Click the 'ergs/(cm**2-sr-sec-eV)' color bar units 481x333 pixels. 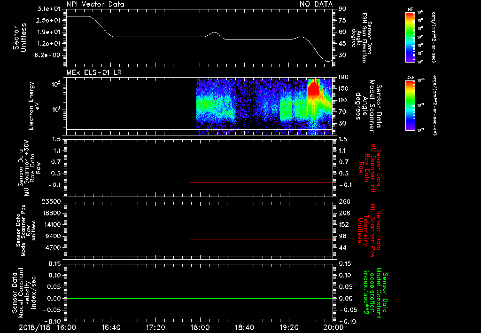click(434, 105)
